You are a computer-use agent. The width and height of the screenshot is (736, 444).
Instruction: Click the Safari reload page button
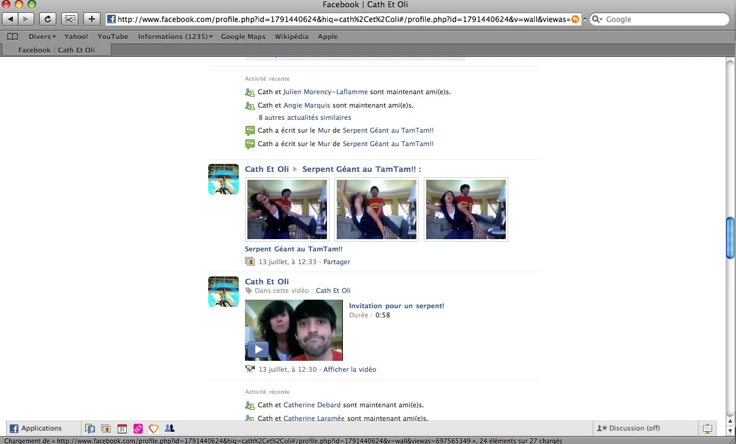pyautogui.click(x=48, y=19)
